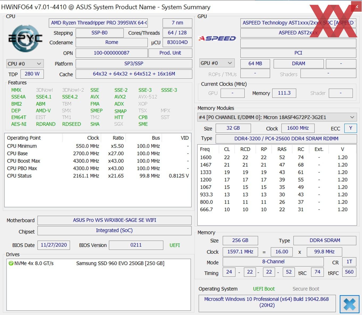This screenshot has width=362, height=315.
Task: Click the CPU name field Threadripper PRO 3995WX
Action: (x=98, y=23)
